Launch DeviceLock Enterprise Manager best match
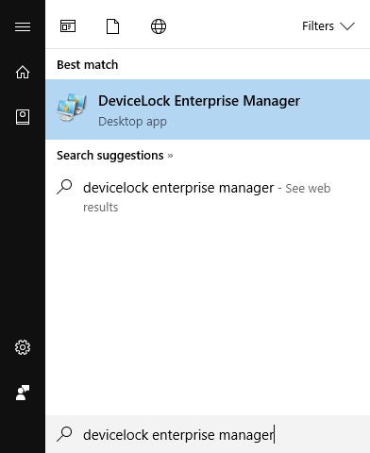 pyautogui.click(x=208, y=109)
